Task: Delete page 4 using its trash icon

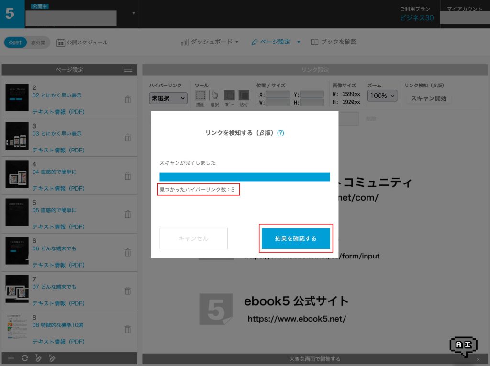Action: pyautogui.click(x=128, y=176)
